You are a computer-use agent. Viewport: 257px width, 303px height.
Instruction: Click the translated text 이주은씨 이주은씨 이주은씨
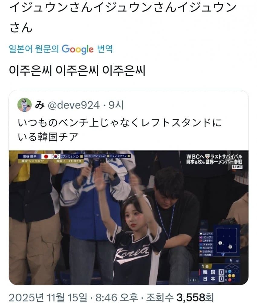pyautogui.click(x=77, y=71)
